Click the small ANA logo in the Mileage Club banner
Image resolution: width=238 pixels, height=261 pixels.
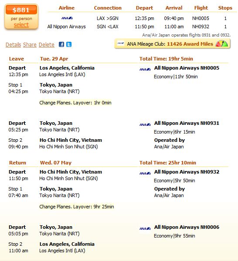pos(120,43)
